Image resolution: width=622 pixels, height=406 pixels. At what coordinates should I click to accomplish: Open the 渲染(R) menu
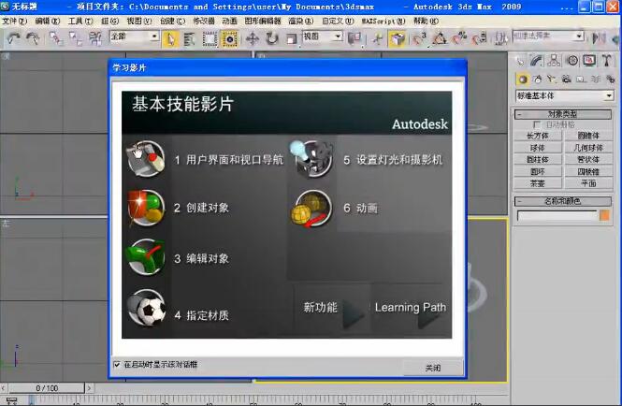[300, 21]
